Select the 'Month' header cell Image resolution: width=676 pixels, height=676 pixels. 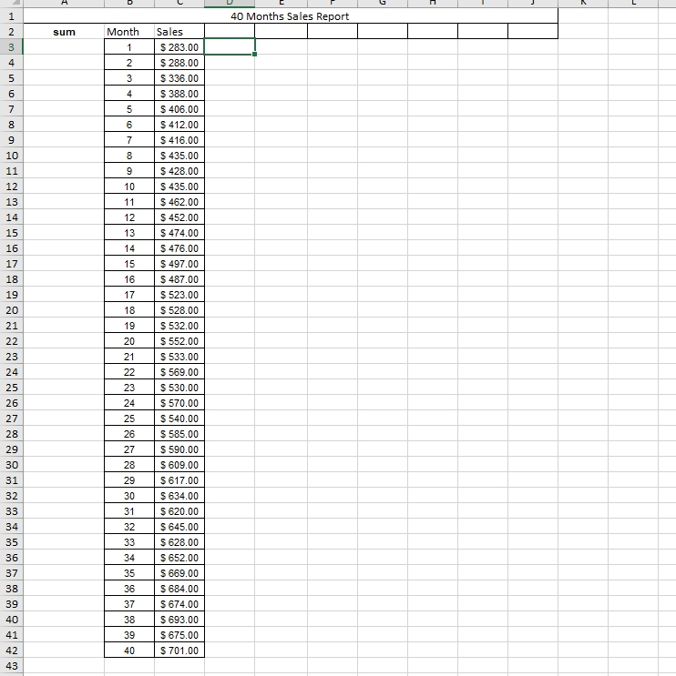coord(129,32)
